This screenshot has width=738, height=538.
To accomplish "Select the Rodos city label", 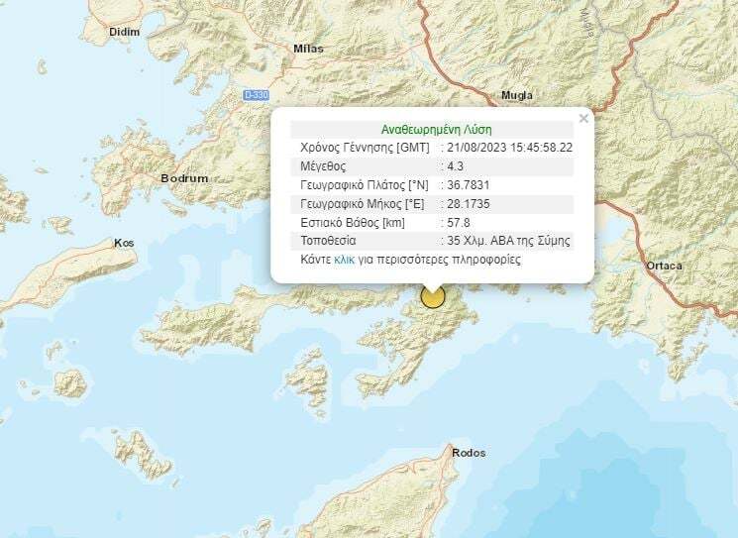I will [x=468, y=453].
